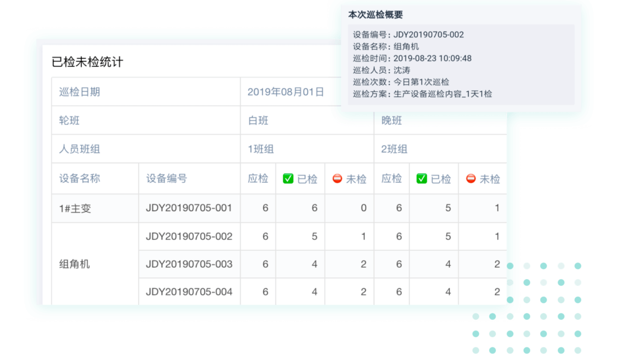Click the 本次巡检概要 panel title

376,15
